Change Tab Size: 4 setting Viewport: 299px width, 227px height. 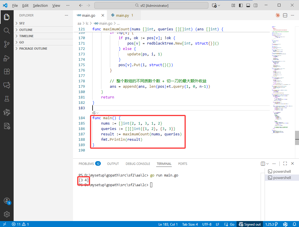pos(190,224)
